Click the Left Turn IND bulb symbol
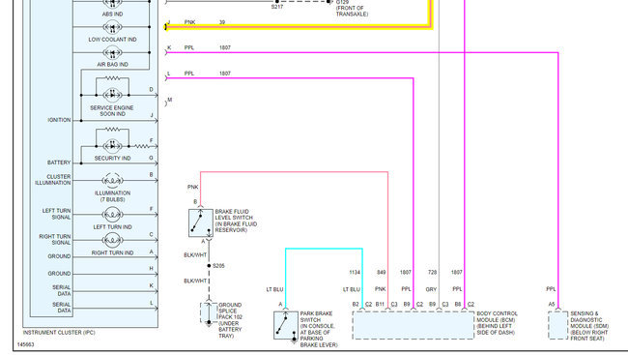 click(112, 215)
